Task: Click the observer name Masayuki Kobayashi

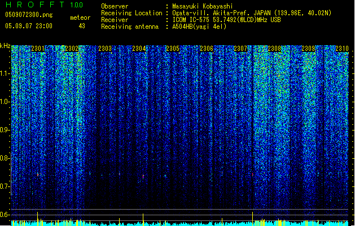Action: [202, 6]
